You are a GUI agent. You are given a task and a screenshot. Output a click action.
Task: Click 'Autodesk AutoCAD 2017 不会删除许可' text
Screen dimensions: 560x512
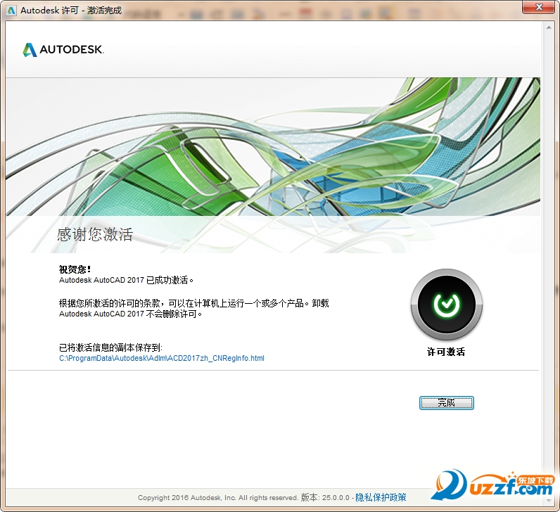pos(131,314)
